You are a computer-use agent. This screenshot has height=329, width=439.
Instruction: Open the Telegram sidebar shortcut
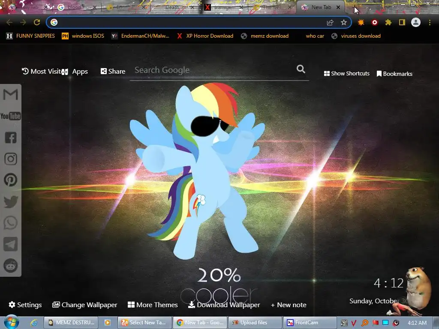pyautogui.click(x=11, y=244)
